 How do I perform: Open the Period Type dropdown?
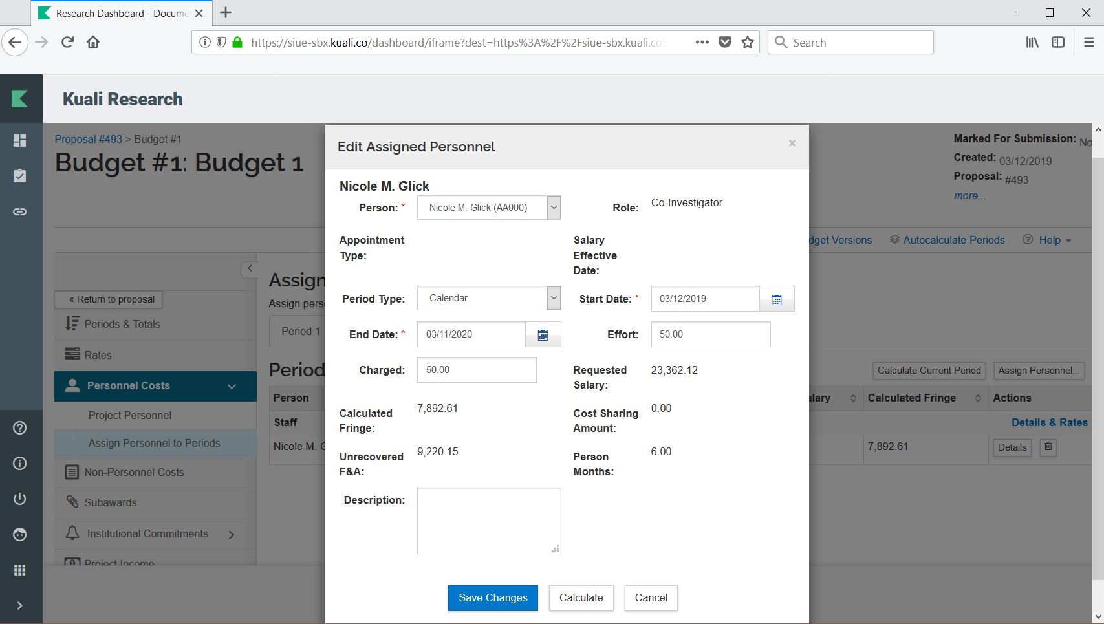click(x=488, y=298)
